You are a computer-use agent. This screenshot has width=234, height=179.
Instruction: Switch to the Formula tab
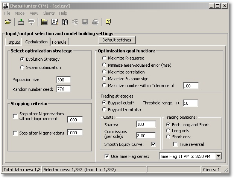59,42
